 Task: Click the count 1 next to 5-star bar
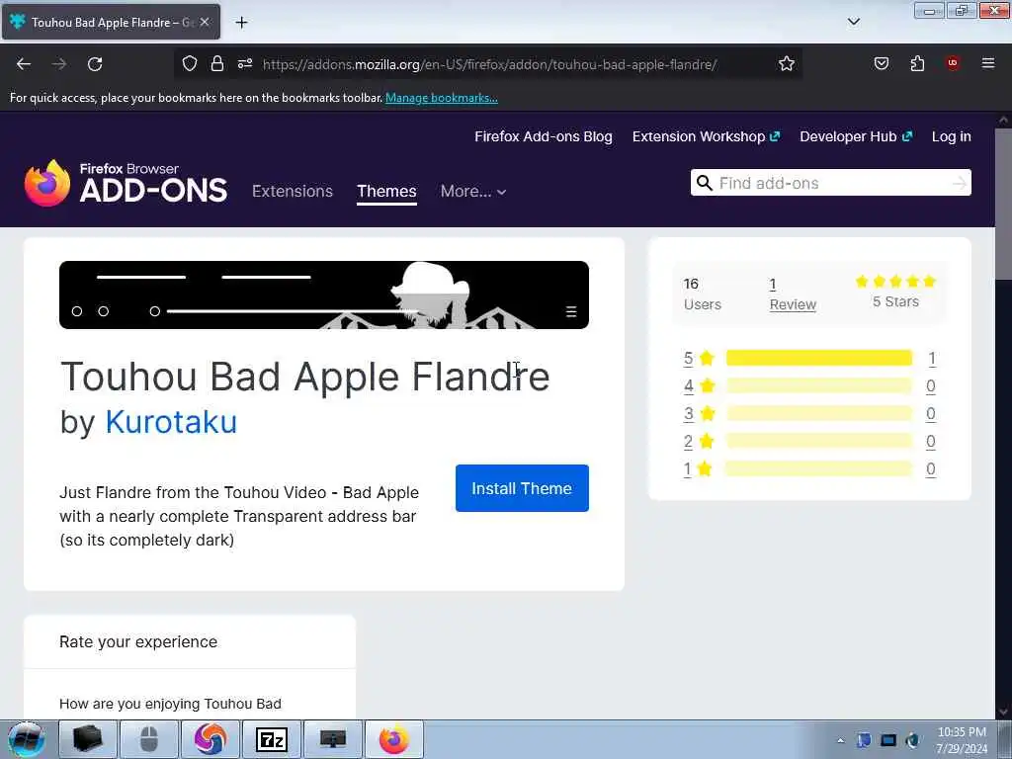pyautogui.click(x=932, y=358)
